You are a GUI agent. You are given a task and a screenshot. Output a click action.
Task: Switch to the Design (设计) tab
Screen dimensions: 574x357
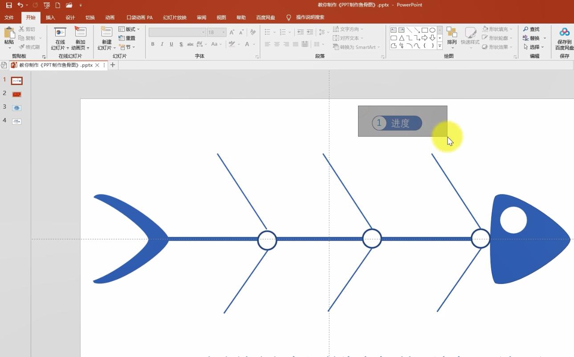coord(70,18)
